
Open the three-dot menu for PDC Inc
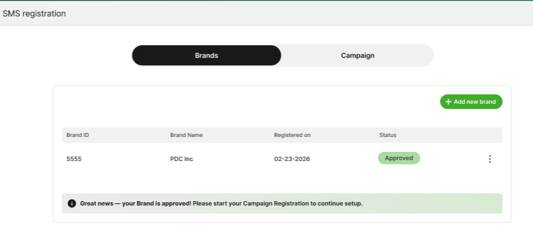pos(489,159)
